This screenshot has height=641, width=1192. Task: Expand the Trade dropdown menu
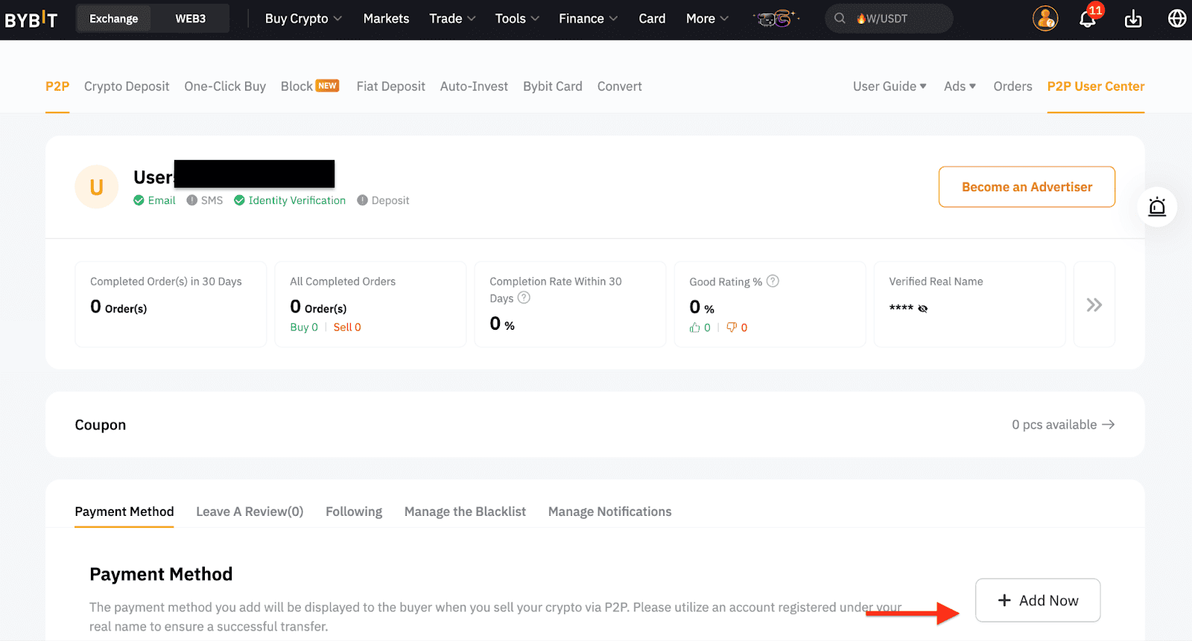pos(452,19)
